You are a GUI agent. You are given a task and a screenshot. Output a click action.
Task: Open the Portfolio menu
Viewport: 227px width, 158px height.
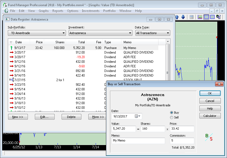[109, 11]
